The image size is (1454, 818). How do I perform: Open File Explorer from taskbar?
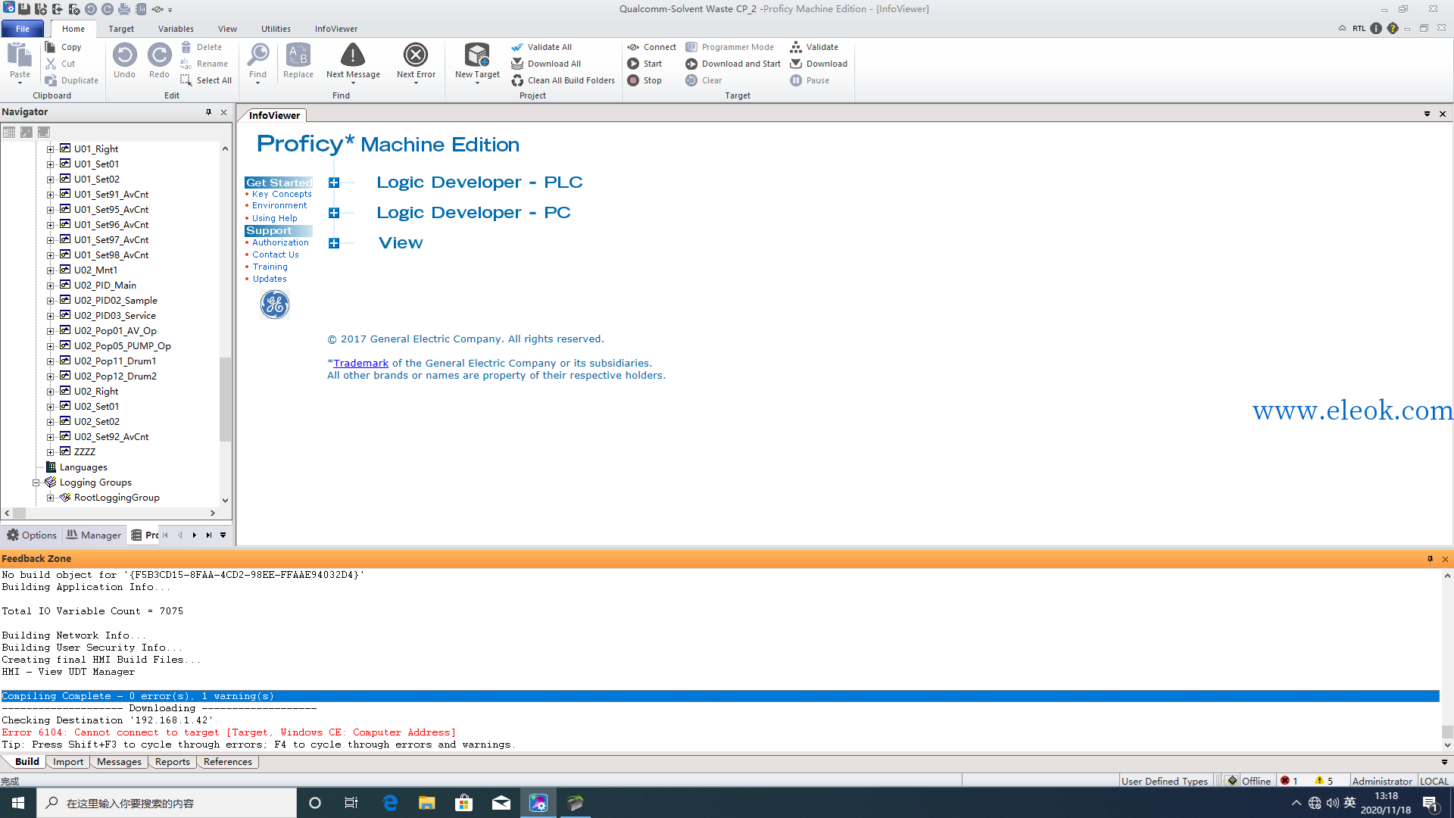point(427,803)
